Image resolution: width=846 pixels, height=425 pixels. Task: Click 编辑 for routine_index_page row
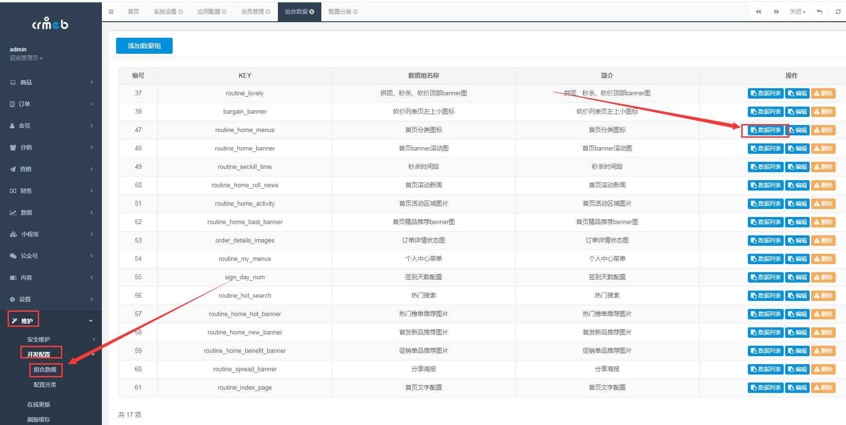pyautogui.click(x=797, y=388)
